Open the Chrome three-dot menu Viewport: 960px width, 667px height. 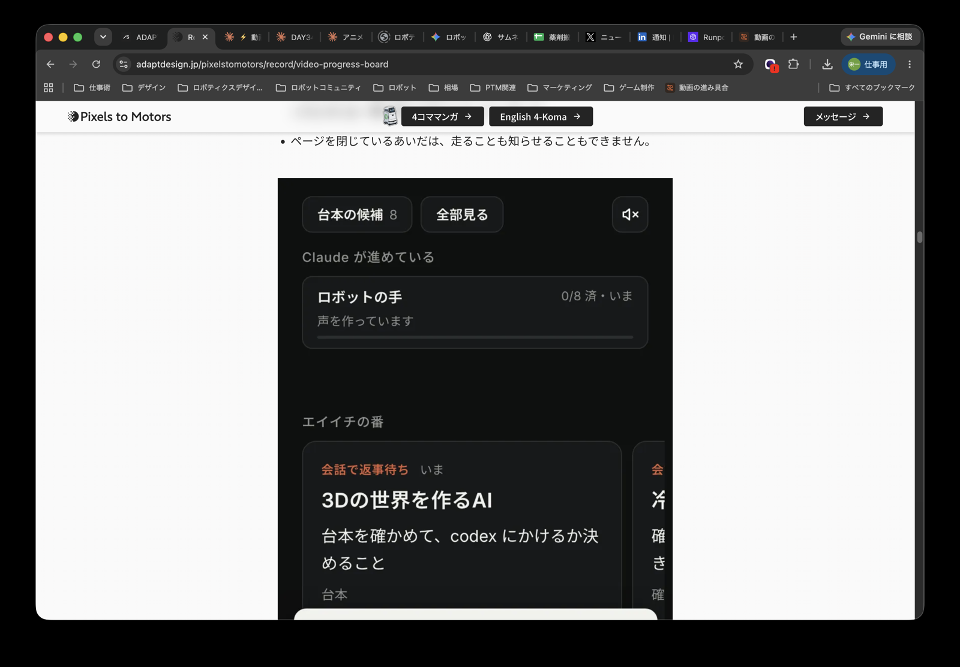point(910,64)
